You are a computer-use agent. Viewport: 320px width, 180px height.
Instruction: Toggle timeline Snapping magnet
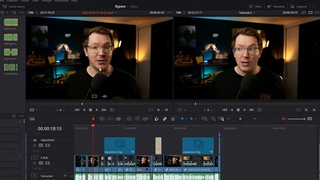(156, 119)
